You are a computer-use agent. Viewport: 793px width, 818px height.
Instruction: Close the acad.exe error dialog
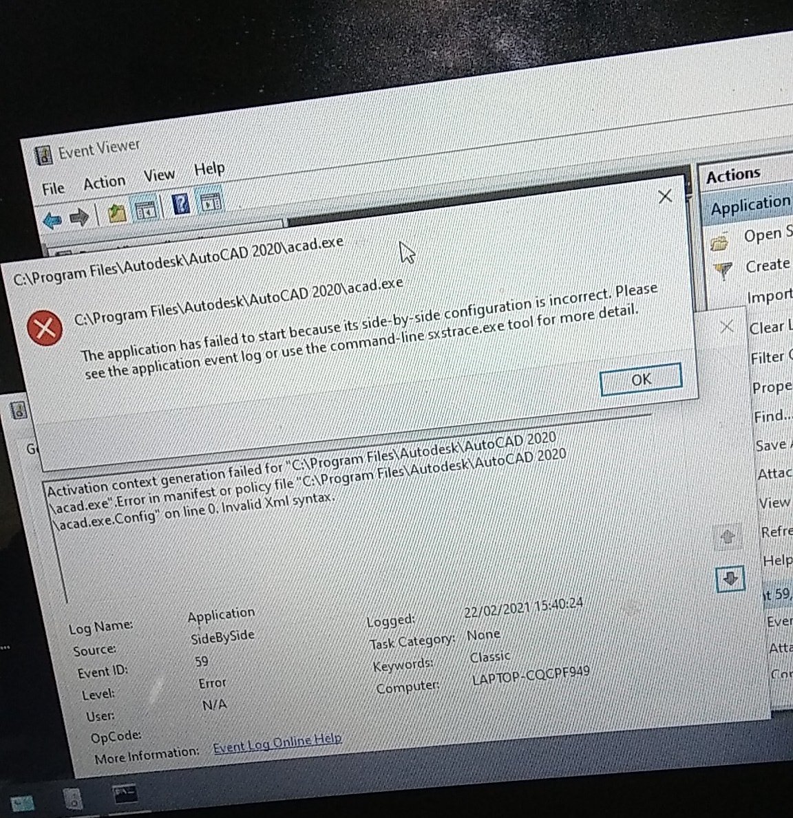tap(665, 197)
